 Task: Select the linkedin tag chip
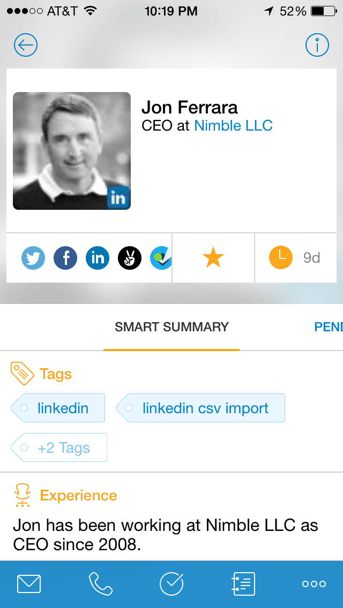[57, 407]
